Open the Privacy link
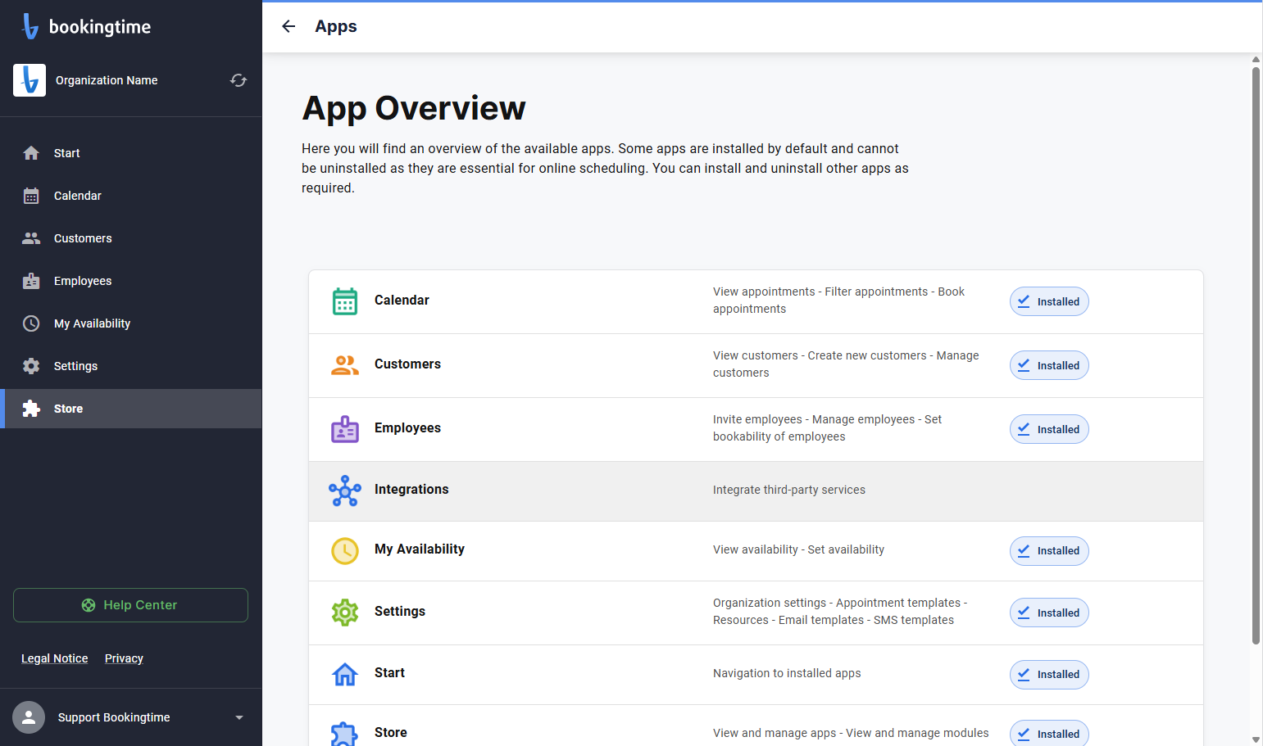This screenshot has height=746, width=1263. (124, 658)
